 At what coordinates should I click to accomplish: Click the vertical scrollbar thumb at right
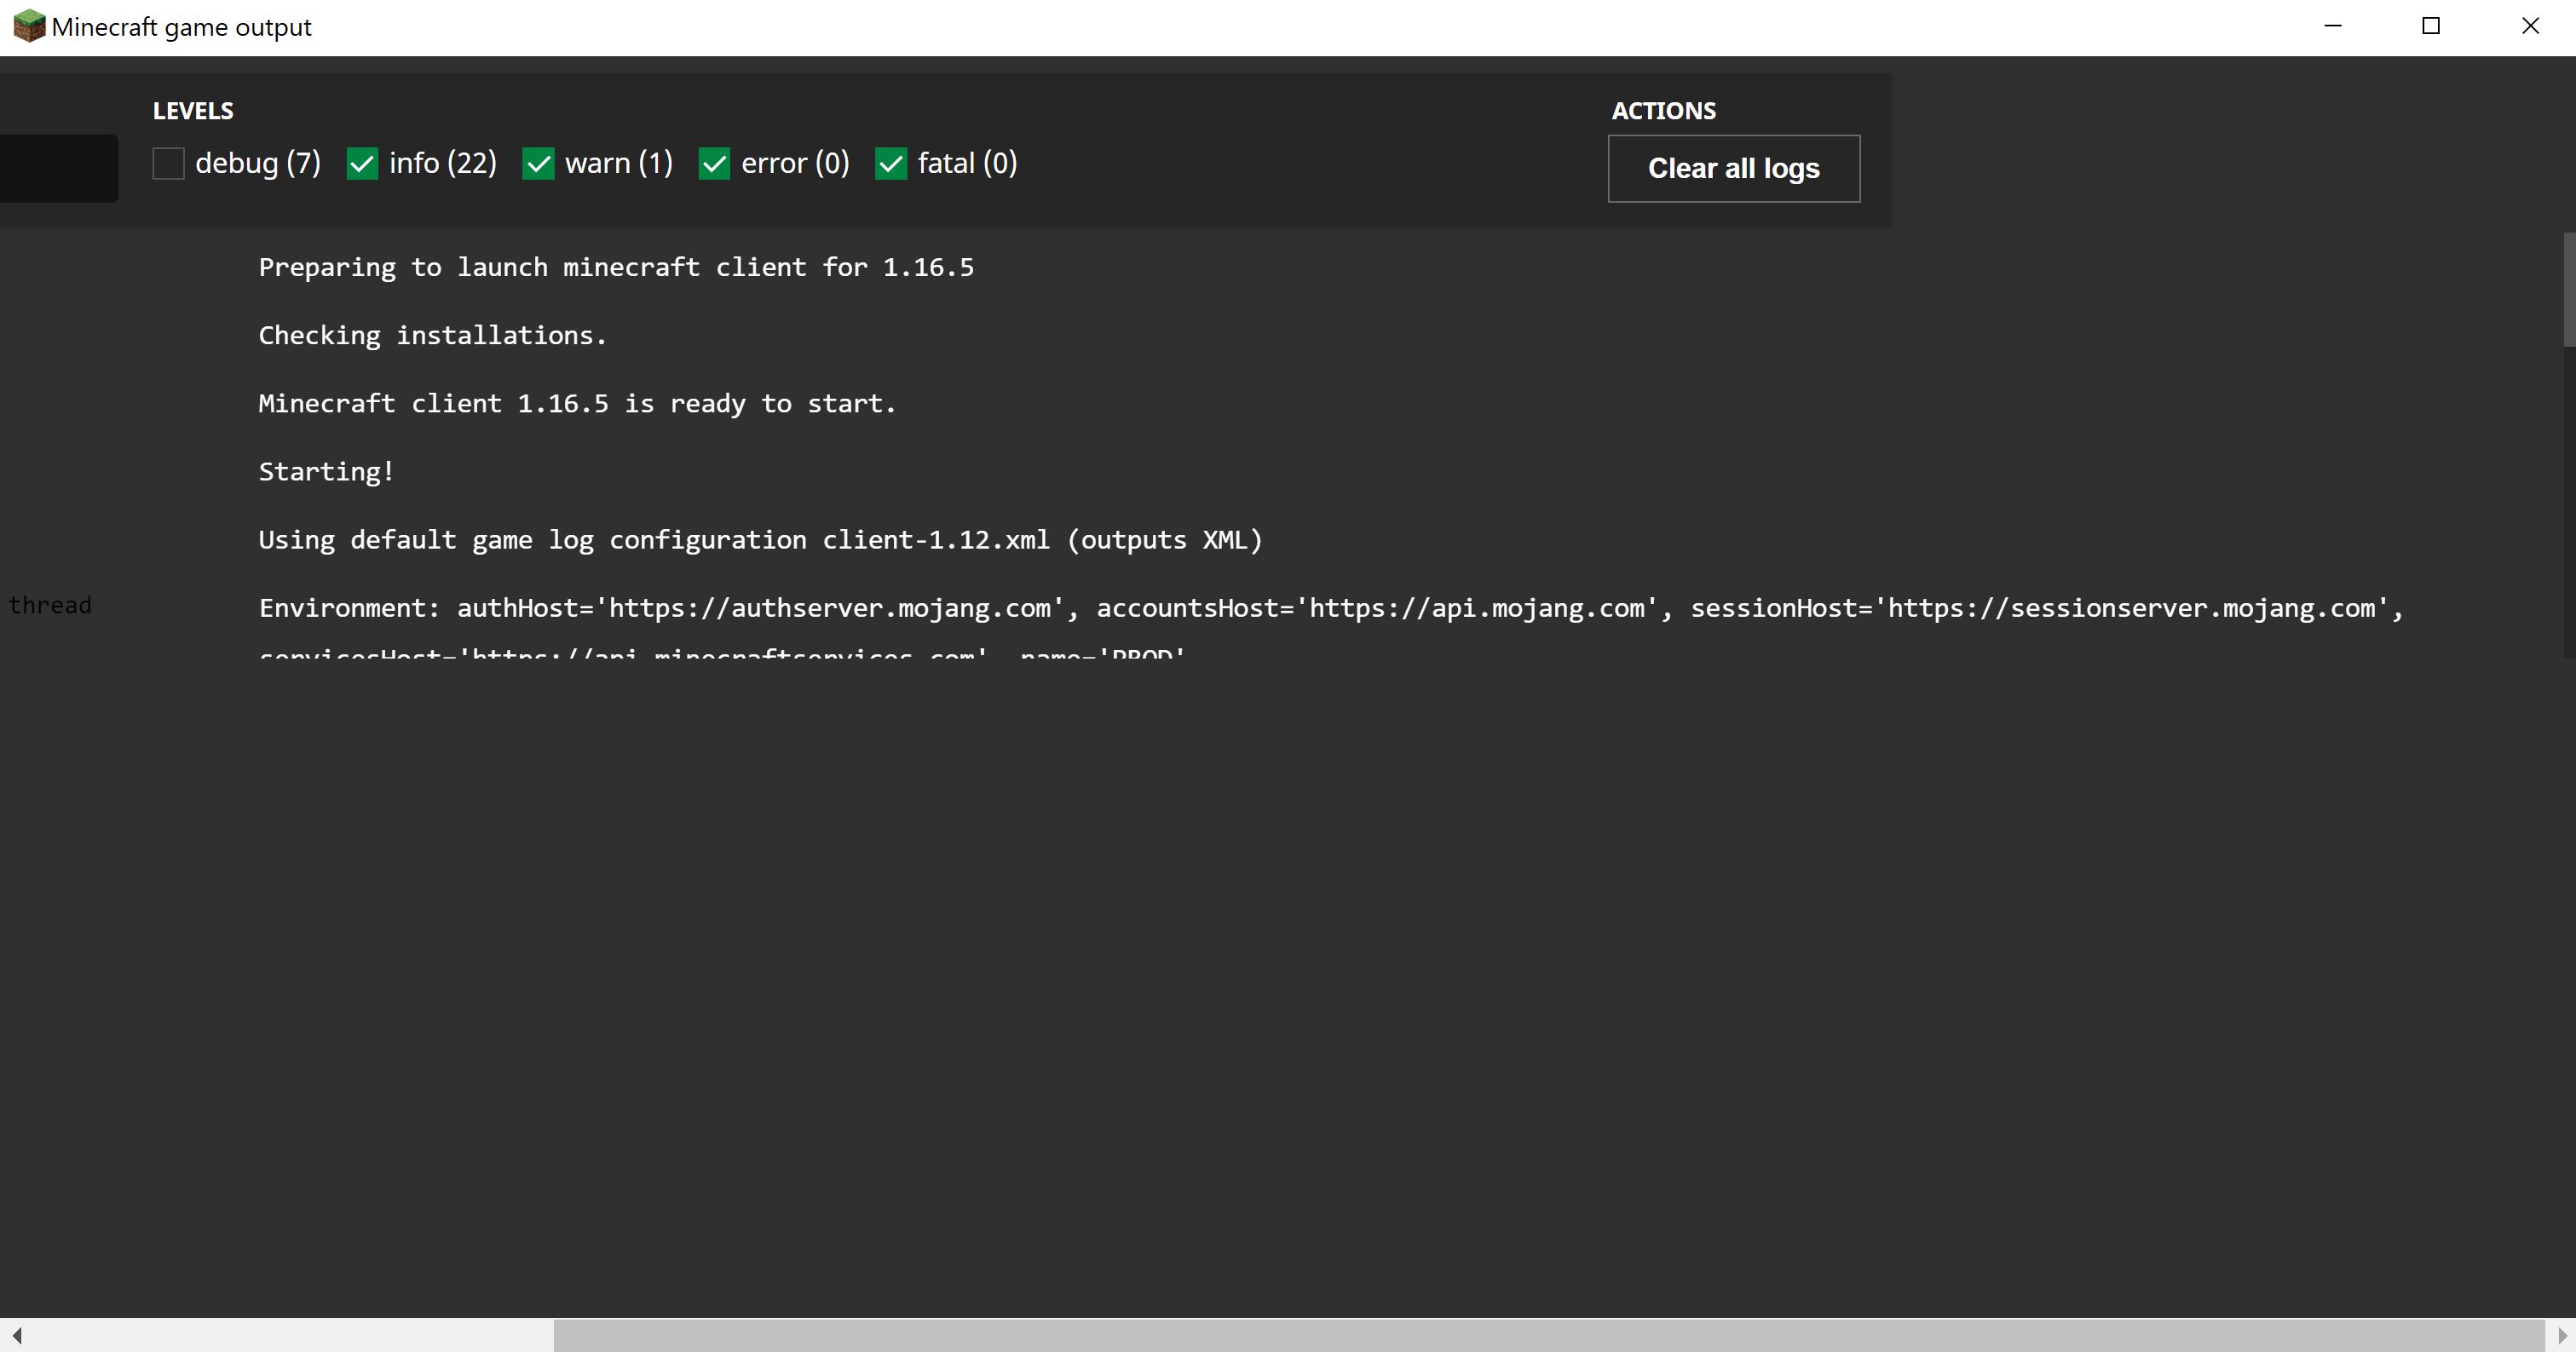[x=2569, y=290]
